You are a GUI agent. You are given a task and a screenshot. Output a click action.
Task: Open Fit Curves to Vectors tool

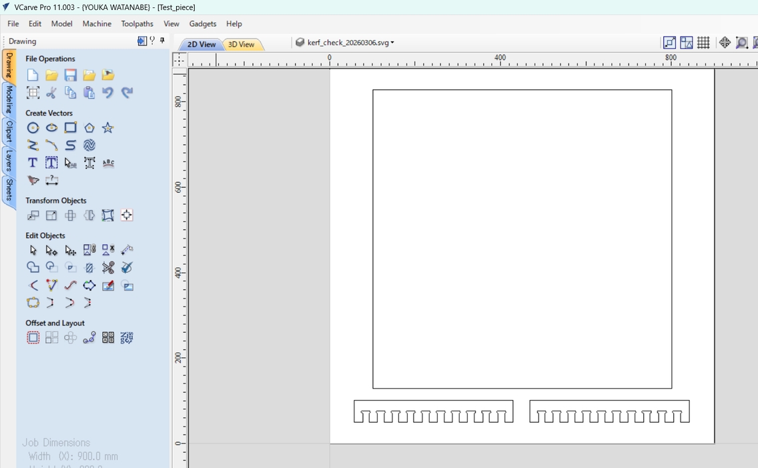coord(71,285)
